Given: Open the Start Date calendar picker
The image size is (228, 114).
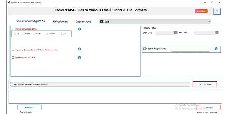Looking at the screenshot, I should (x=176, y=33).
